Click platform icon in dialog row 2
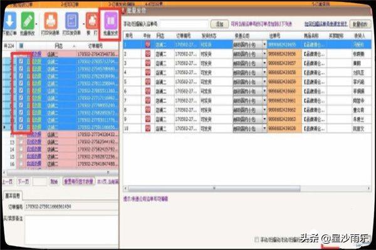376x250 pixels. coord(148,54)
